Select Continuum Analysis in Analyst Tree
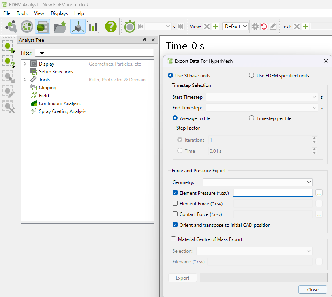This screenshot has height=297, width=332. pos(60,103)
